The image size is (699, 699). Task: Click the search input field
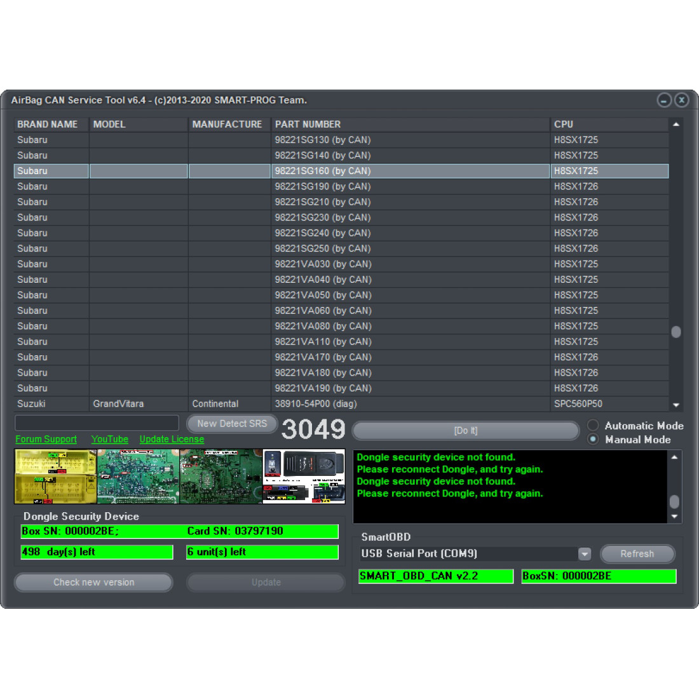point(97,423)
